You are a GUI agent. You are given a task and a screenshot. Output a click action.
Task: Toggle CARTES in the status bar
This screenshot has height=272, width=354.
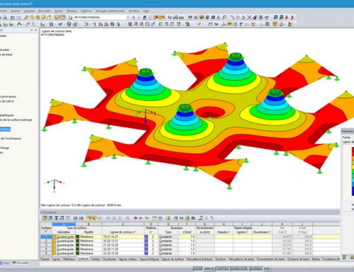tap(222, 269)
